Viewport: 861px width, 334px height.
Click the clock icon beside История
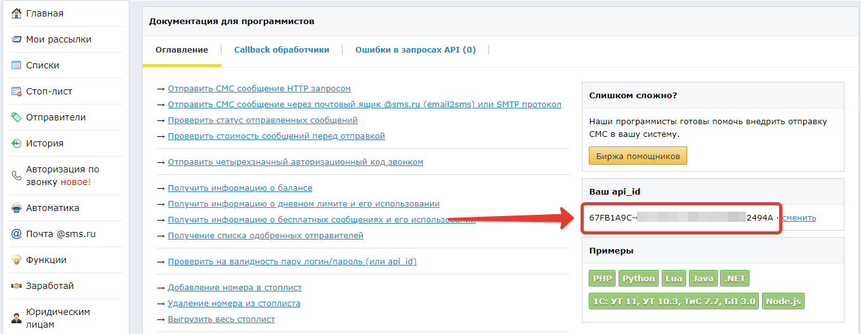click(x=16, y=143)
